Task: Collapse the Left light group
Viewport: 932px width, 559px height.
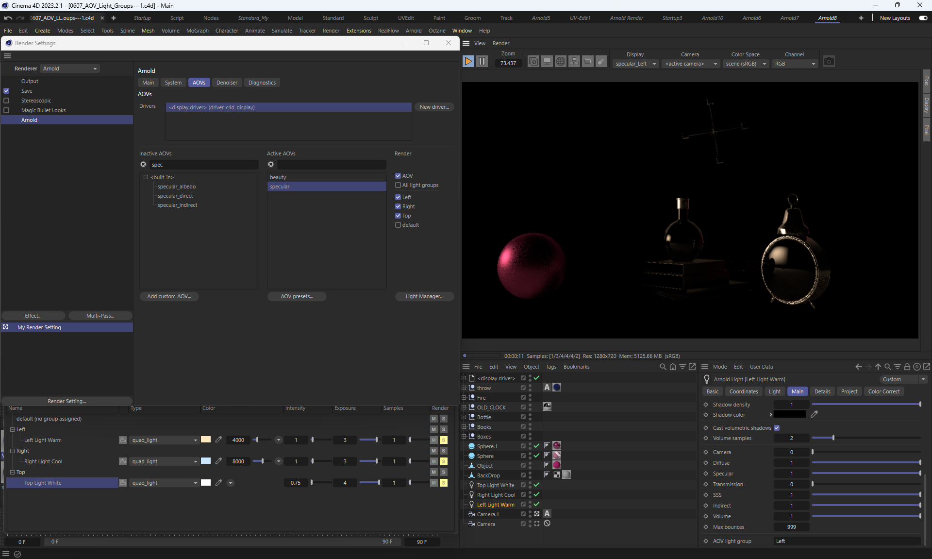Action: [x=13, y=429]
